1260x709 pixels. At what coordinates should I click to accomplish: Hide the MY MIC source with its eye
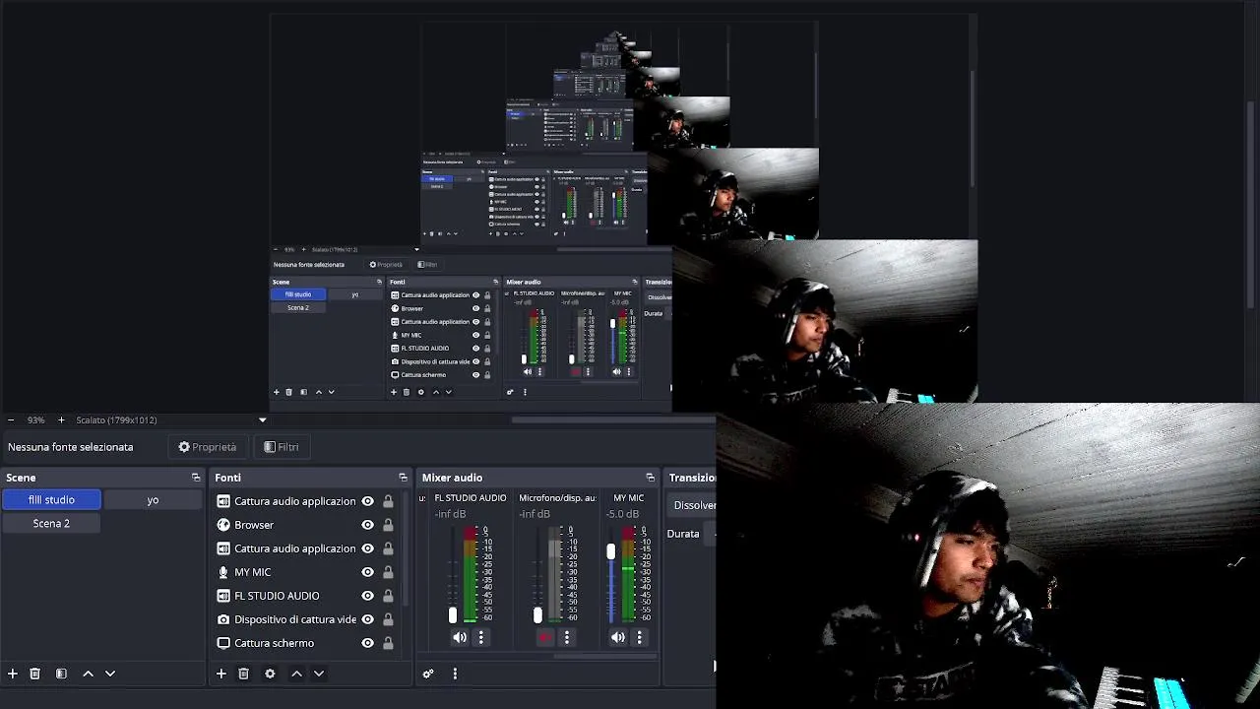click(x=368, y=572)
